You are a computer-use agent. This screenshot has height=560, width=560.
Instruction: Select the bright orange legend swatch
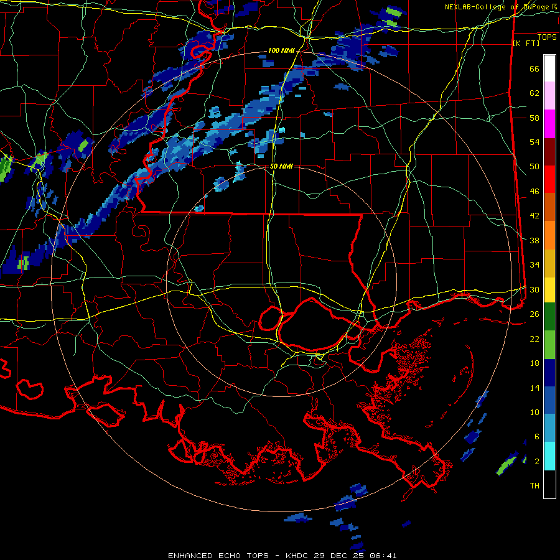pyautogui.click(x=549, y=235)
